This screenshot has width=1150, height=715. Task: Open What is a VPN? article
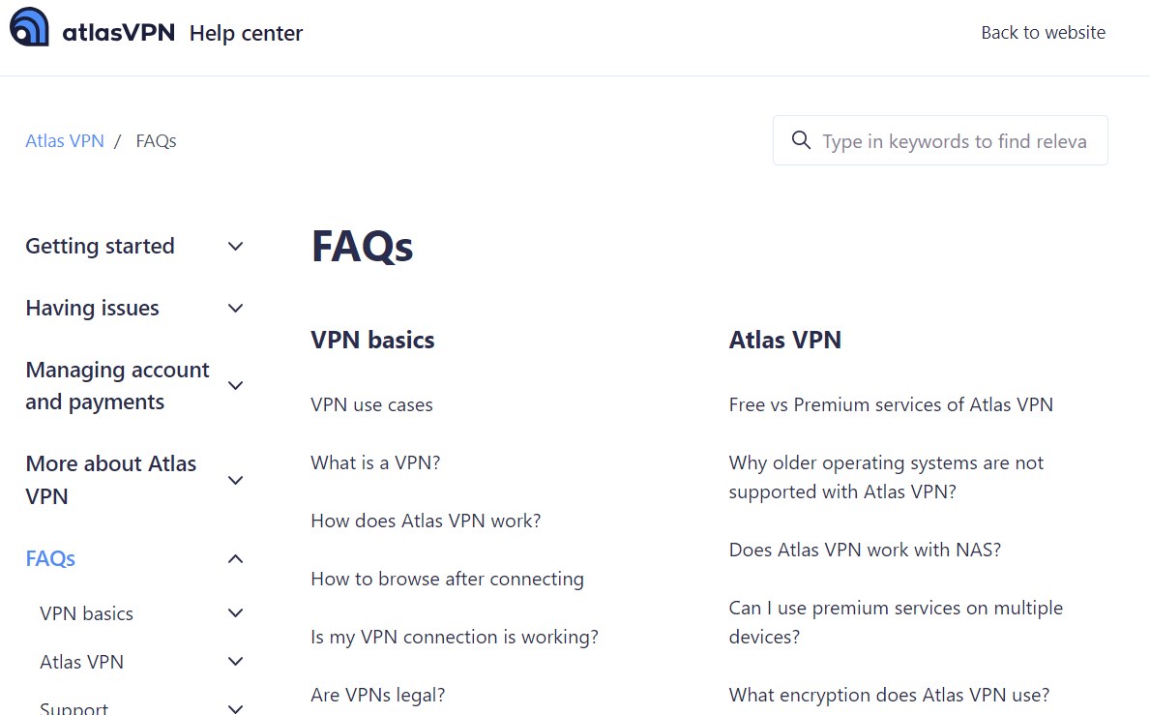375,462
